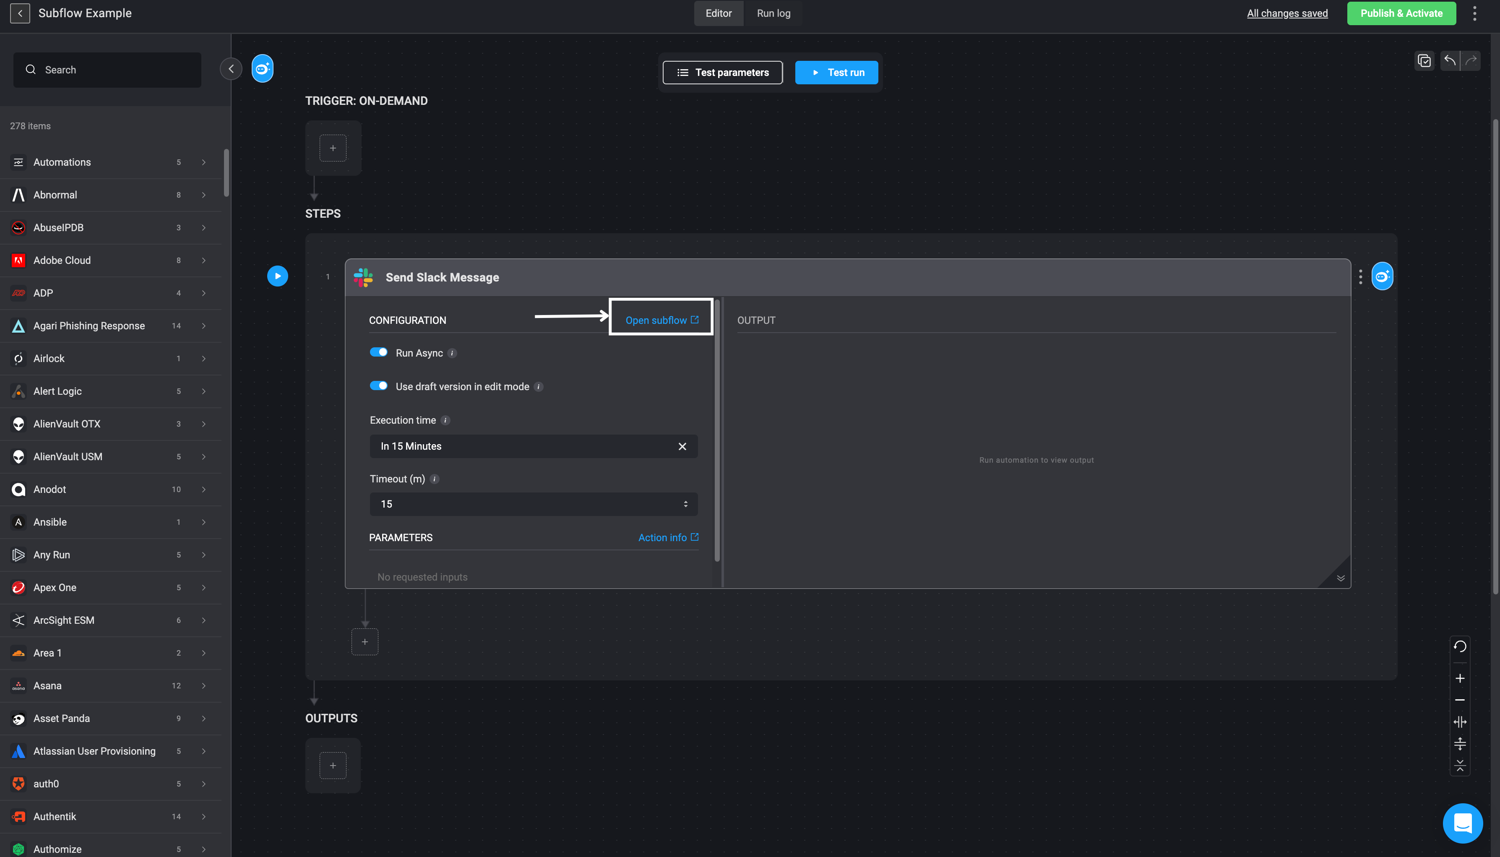This screenshot has width=1500, height=857.
Task: Show info for Run Async
Action: pyautogui.click(x=452, y=353)
